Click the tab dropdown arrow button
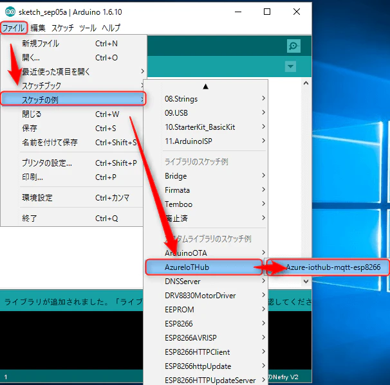The height and width of the screenshot is (385, 390). coord(290,66)
